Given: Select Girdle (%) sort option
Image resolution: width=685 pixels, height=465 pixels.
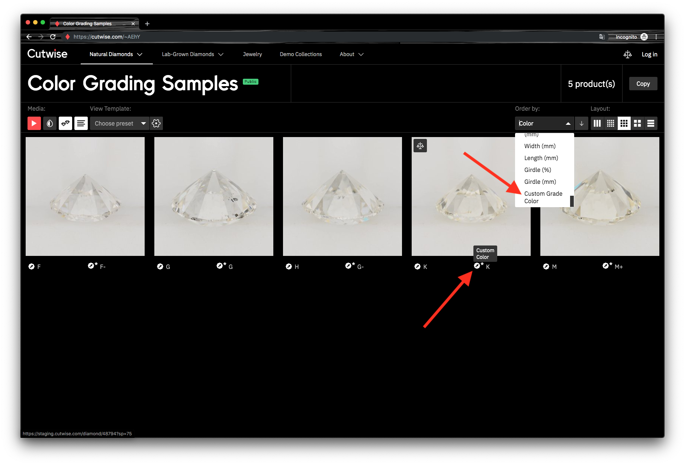Looking at the screenshot, I should (x=538, y=170).
